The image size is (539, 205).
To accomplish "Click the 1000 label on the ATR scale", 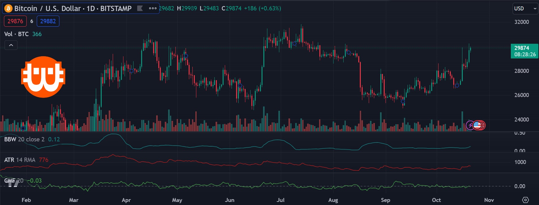I will 520,162.
